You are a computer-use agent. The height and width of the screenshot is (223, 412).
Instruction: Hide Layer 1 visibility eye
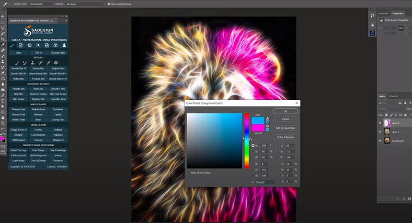[x=380, y=132]
